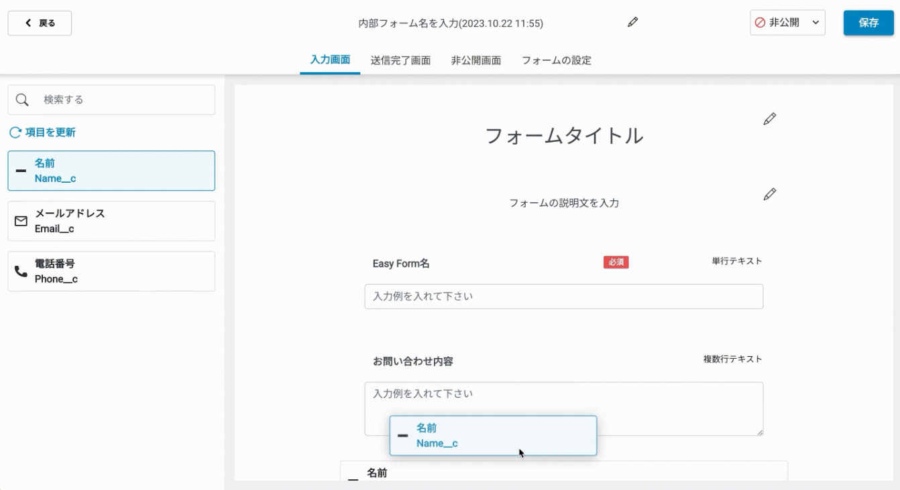This screenshot has height=490, width=900.
Task: Click the お問い合わせ内容 field label
Action: 413,361
